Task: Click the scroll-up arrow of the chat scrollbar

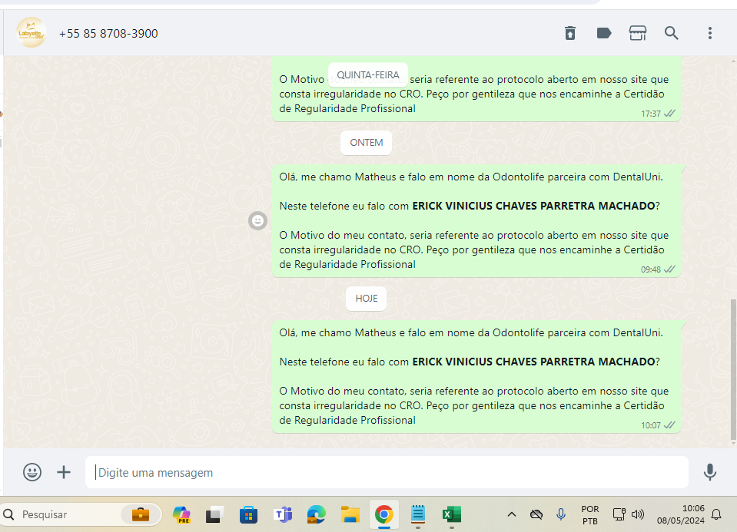Action: click(733, 60)
